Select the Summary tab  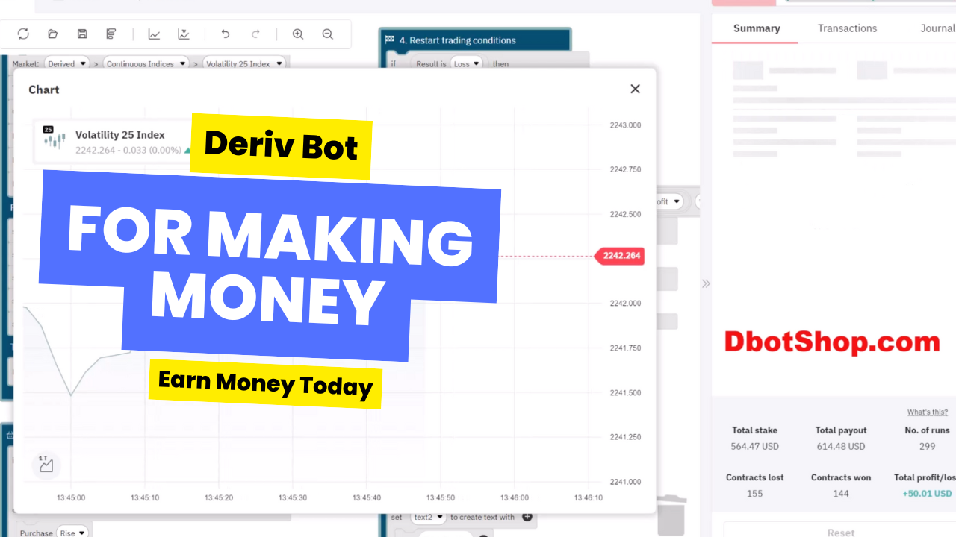[757, 28]
